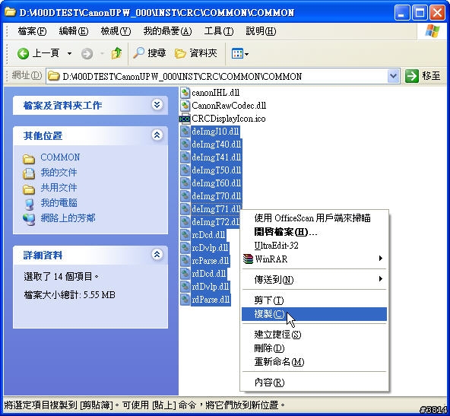Click rdParse.dll file icon
This screenshot has width=450, height=416.
click(x=185, y=300)
